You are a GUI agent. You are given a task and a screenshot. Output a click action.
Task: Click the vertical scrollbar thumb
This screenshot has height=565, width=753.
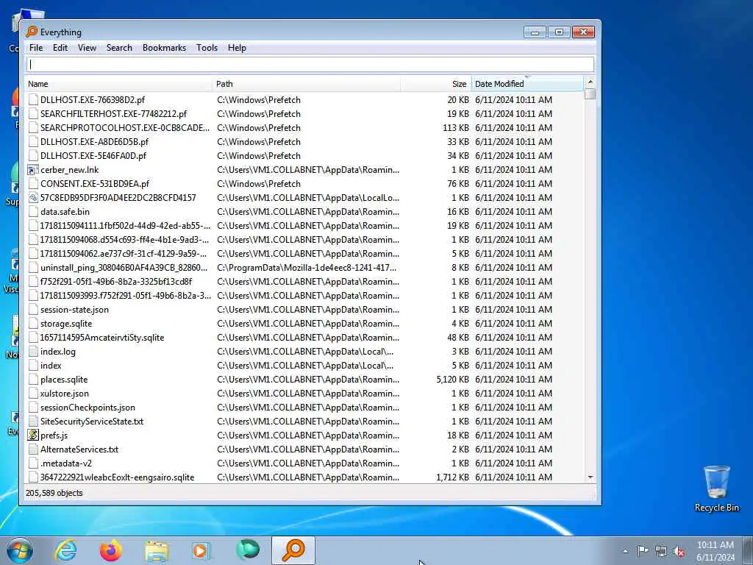pos(590,93)
